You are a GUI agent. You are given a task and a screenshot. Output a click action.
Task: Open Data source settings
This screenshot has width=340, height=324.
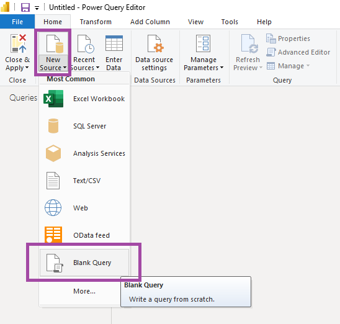tap(154, 53)
